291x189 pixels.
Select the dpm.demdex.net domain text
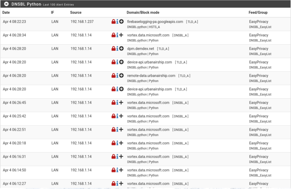click(x=140, y=49)
